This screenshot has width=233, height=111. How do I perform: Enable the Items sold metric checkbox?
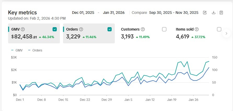click(x=219, y=29)
